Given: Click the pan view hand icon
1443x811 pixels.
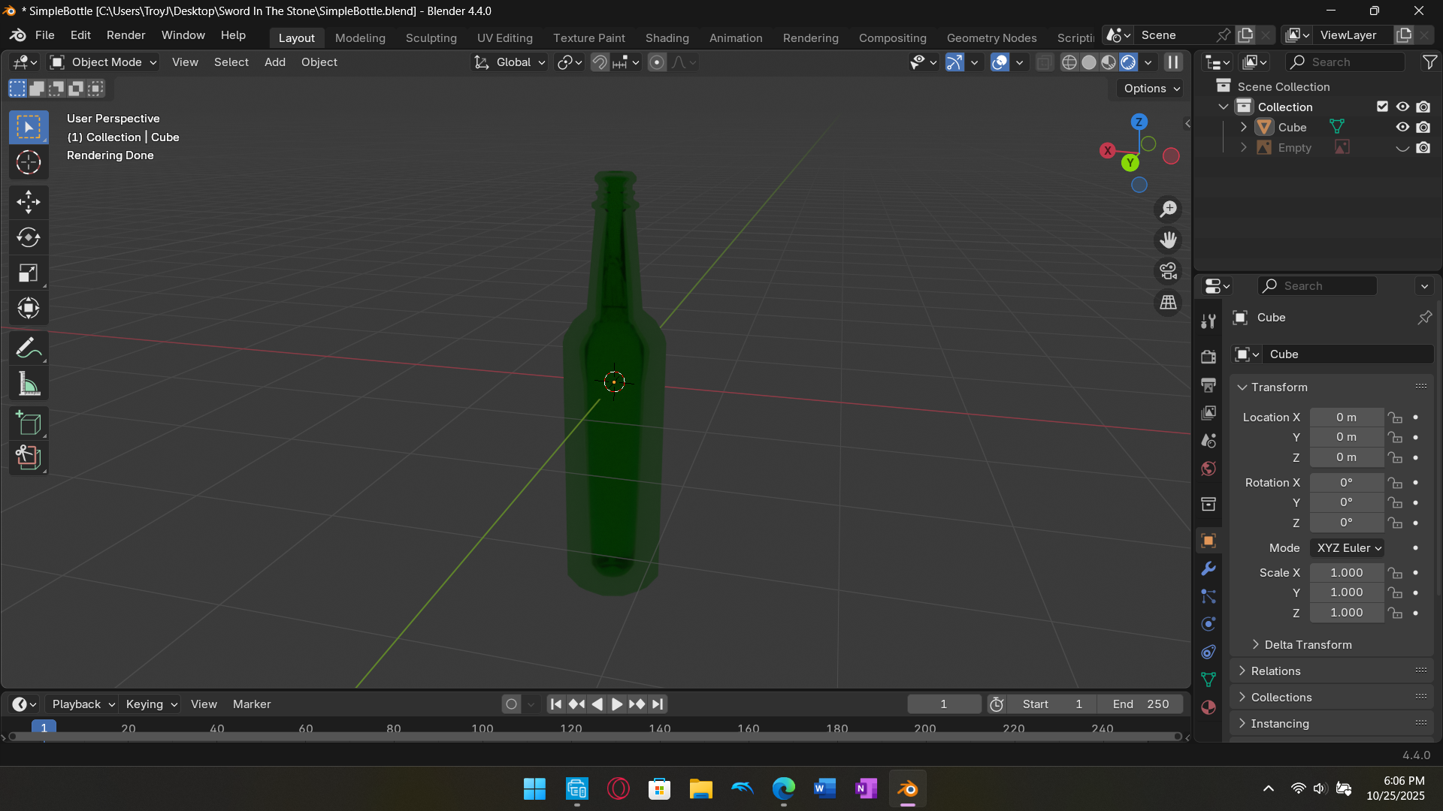Looking at the screenshot, I should pyautogui.click(x=1168, y=240).
